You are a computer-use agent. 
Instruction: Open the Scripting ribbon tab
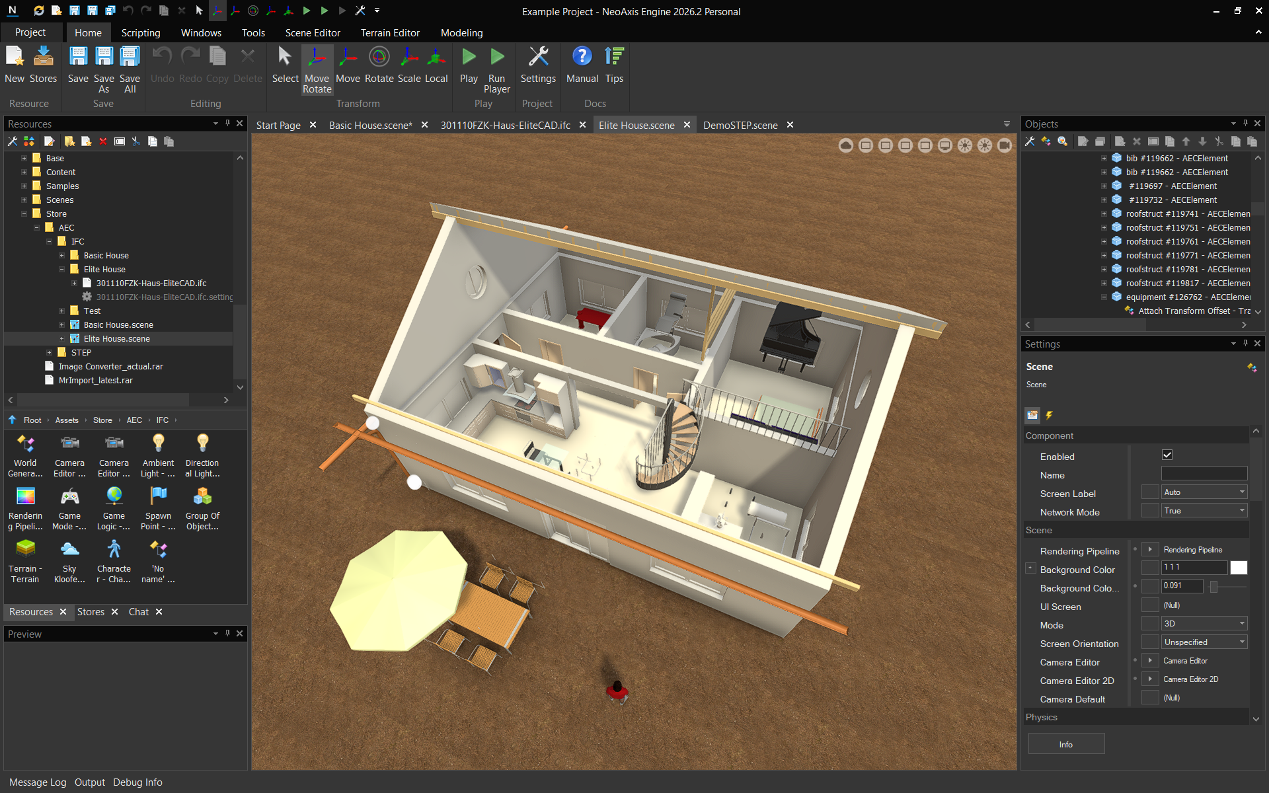pos(141,32)
